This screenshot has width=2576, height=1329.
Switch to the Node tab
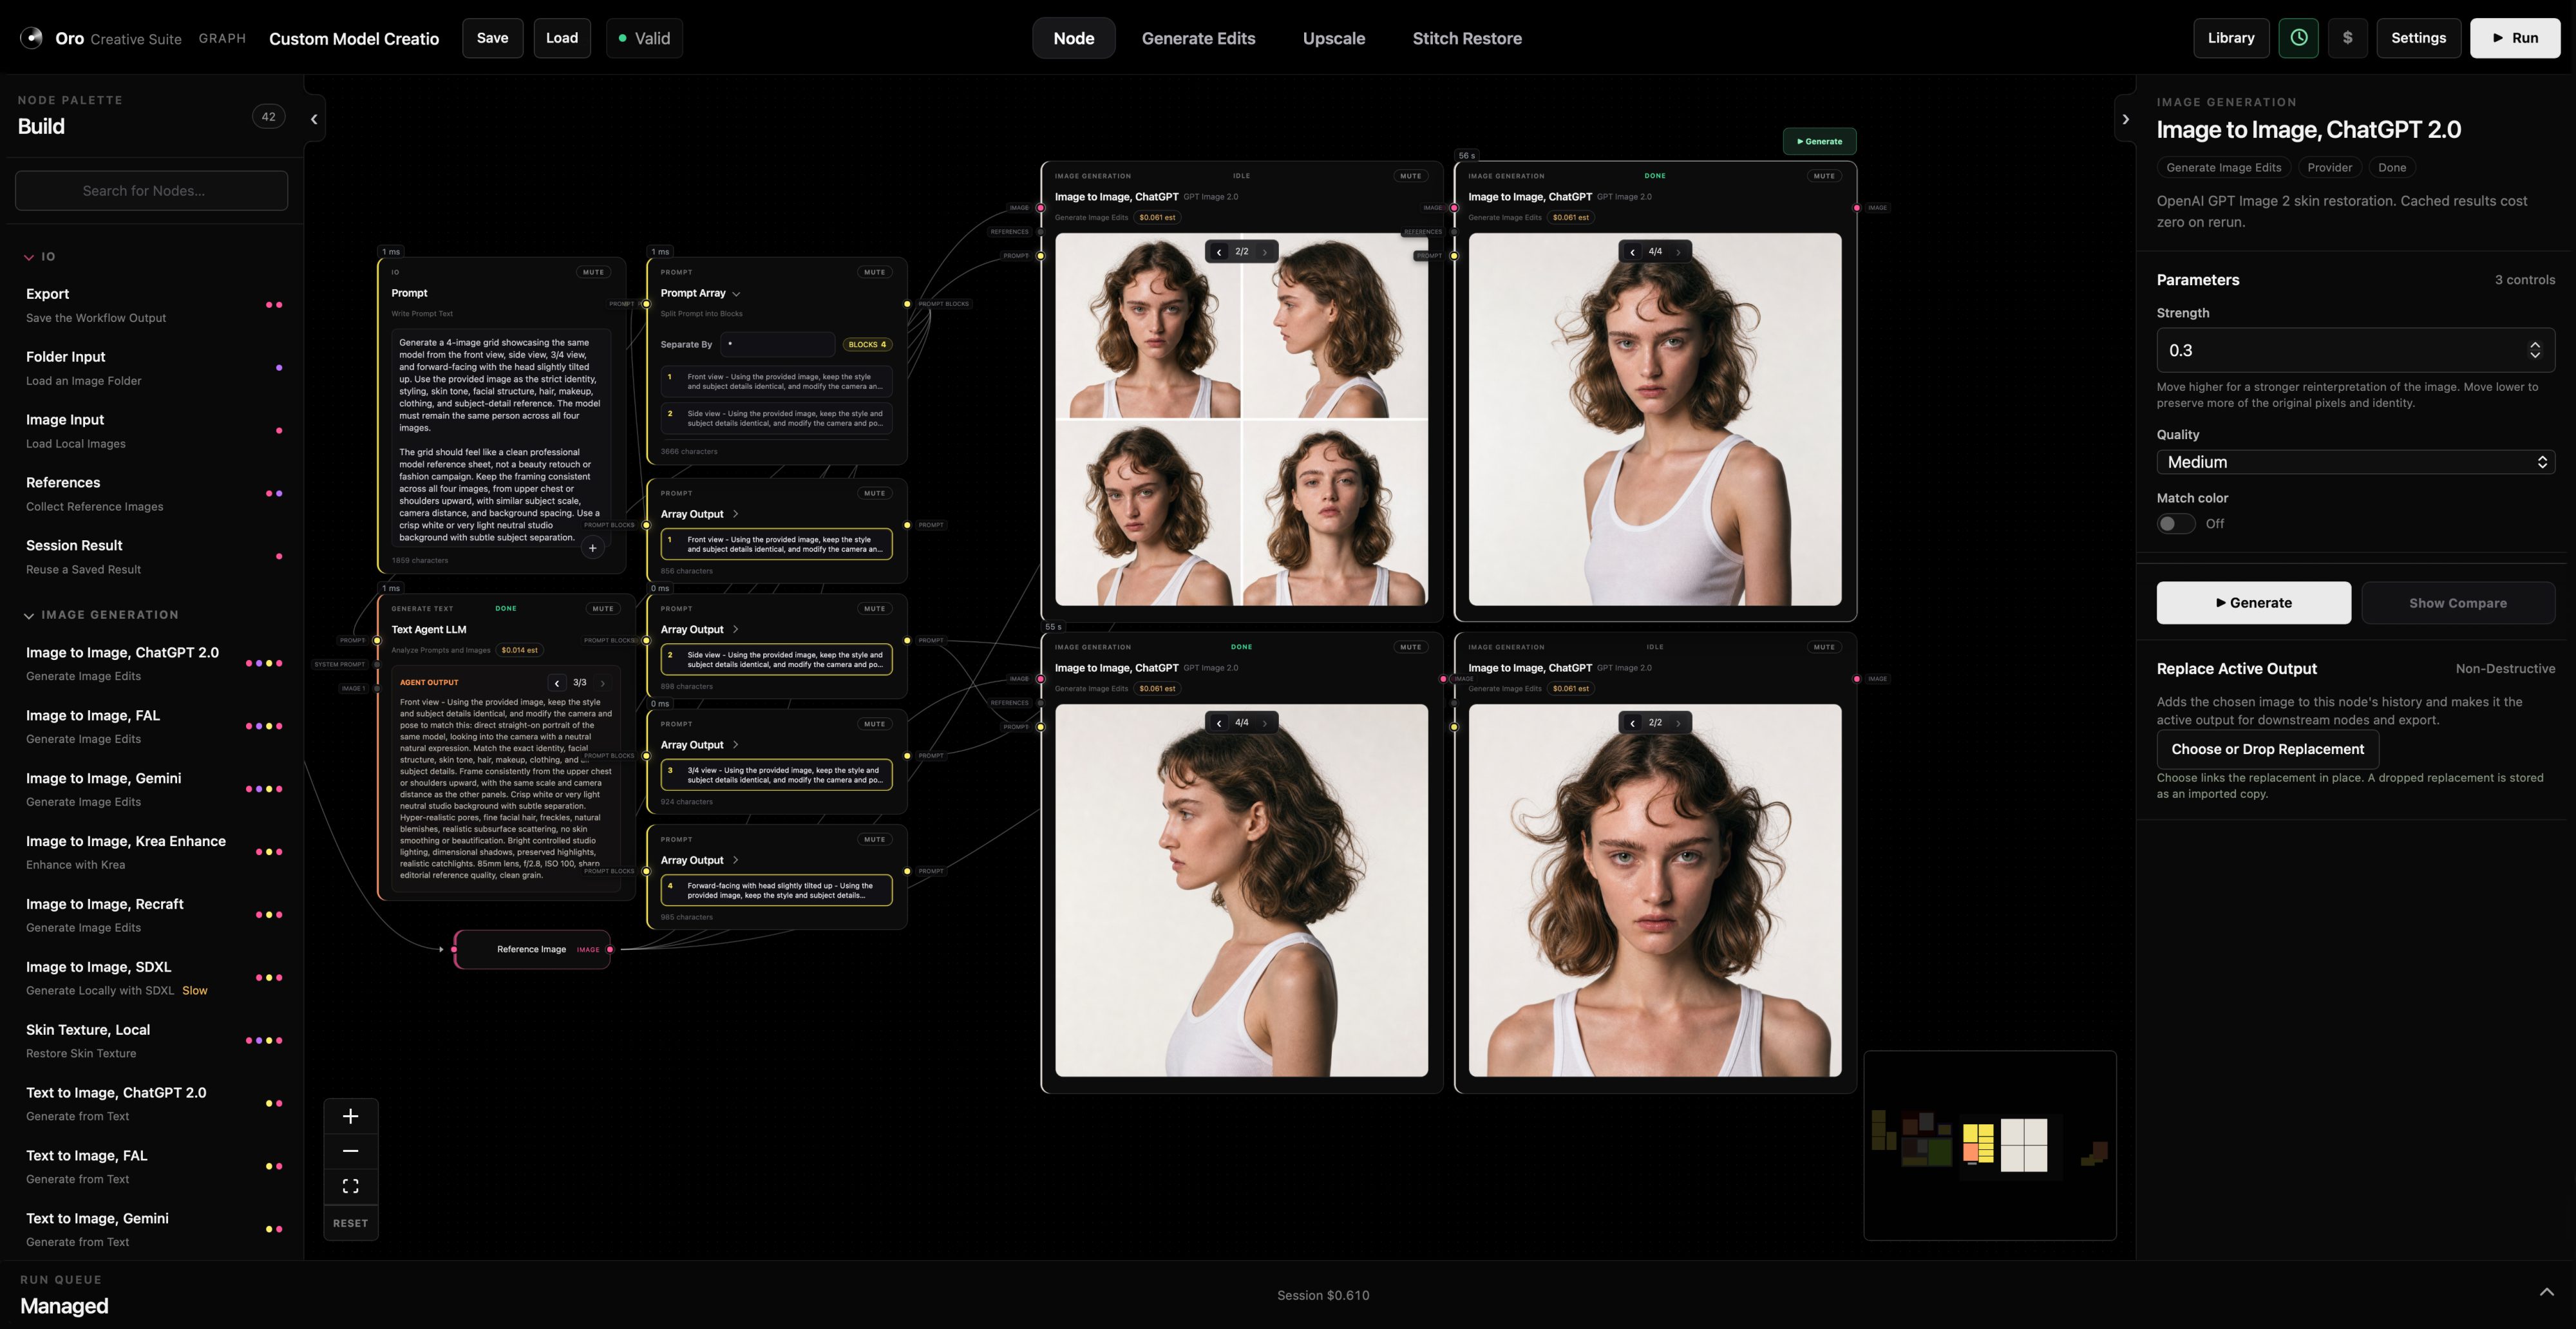coord(1073,38)
